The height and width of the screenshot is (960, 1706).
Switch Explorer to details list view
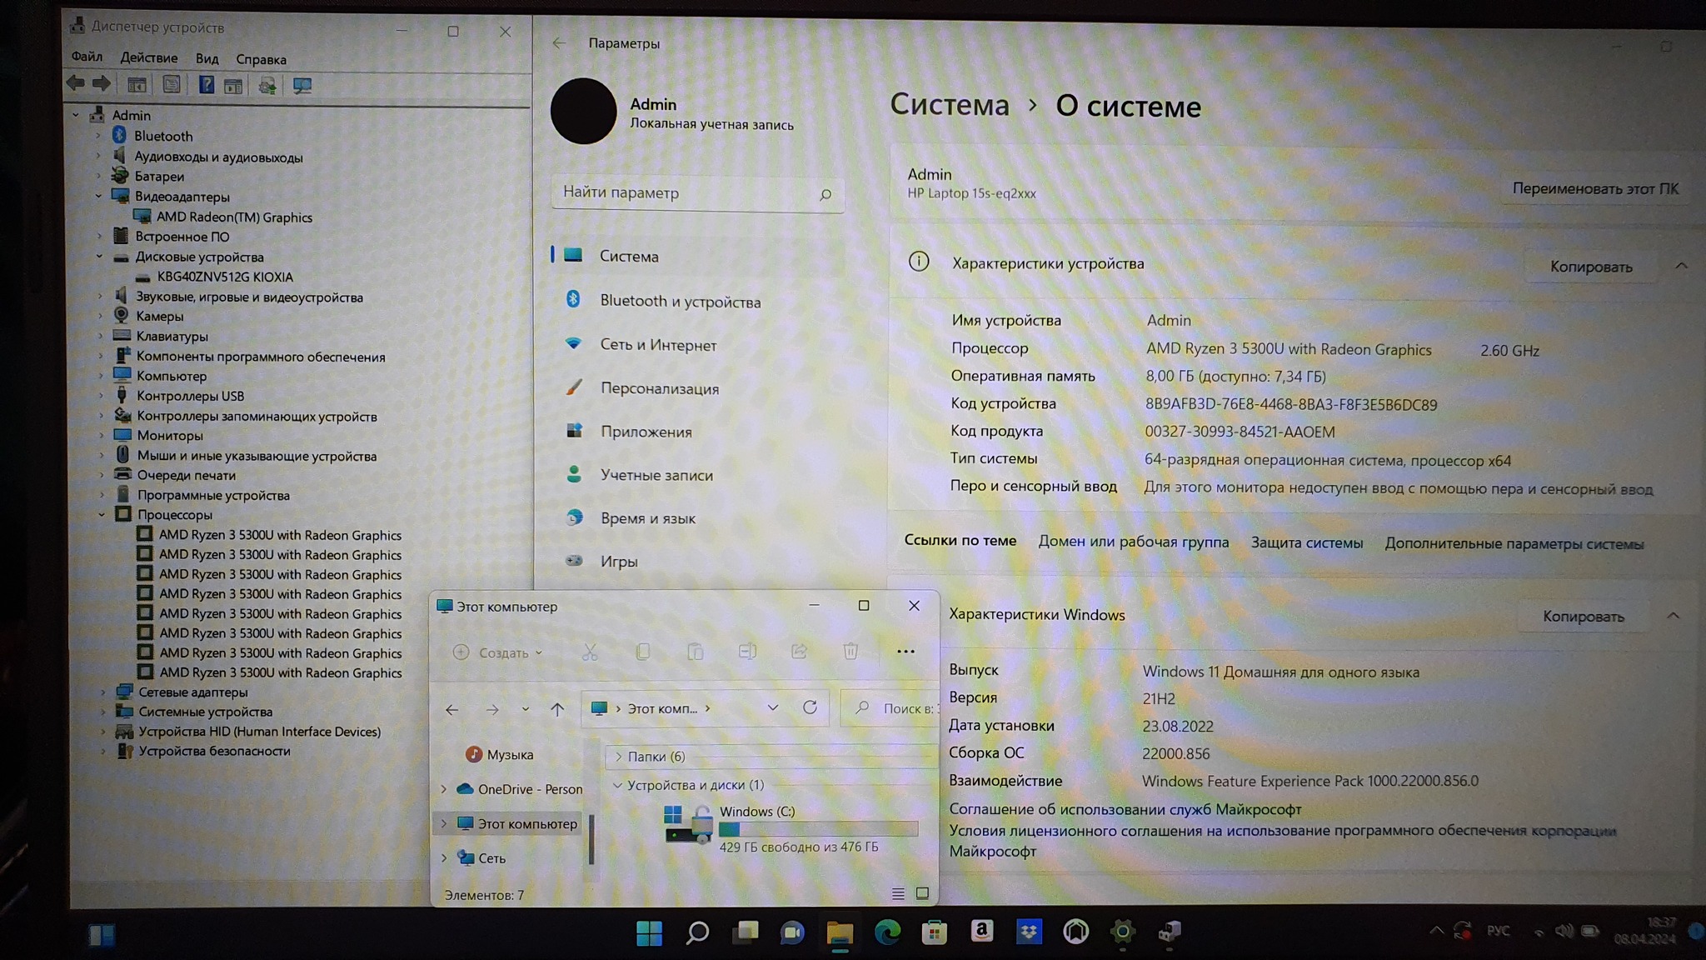point(898,893)
